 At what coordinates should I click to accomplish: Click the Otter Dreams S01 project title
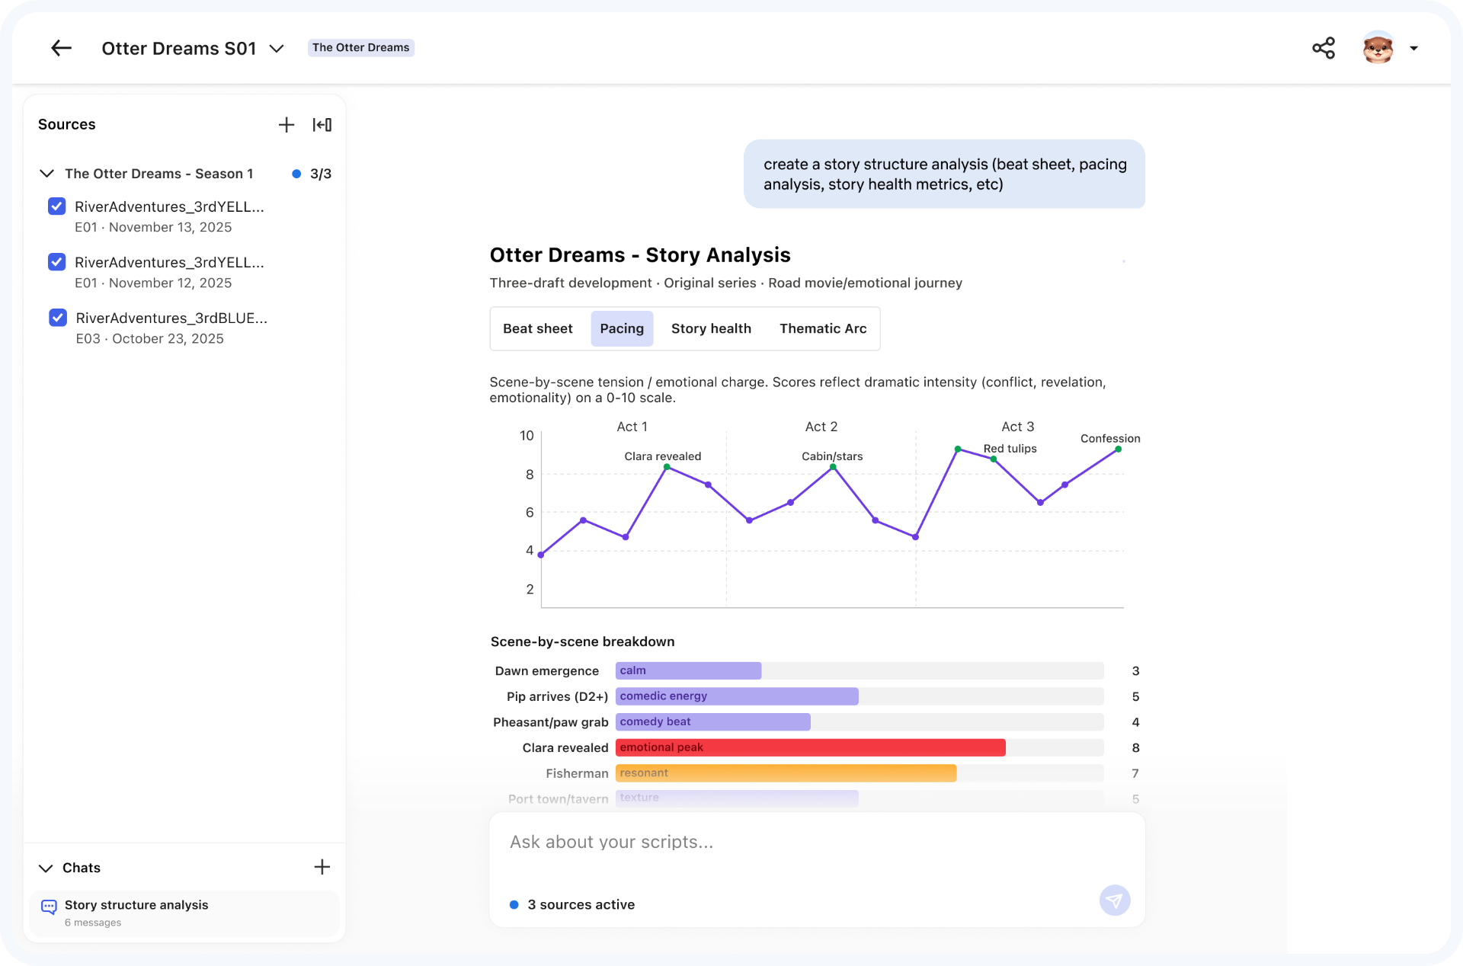179,49
